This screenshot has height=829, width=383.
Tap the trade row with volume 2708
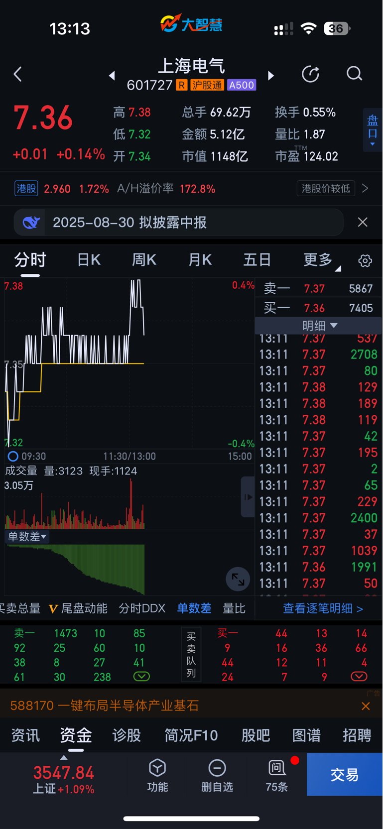point(318,355)
